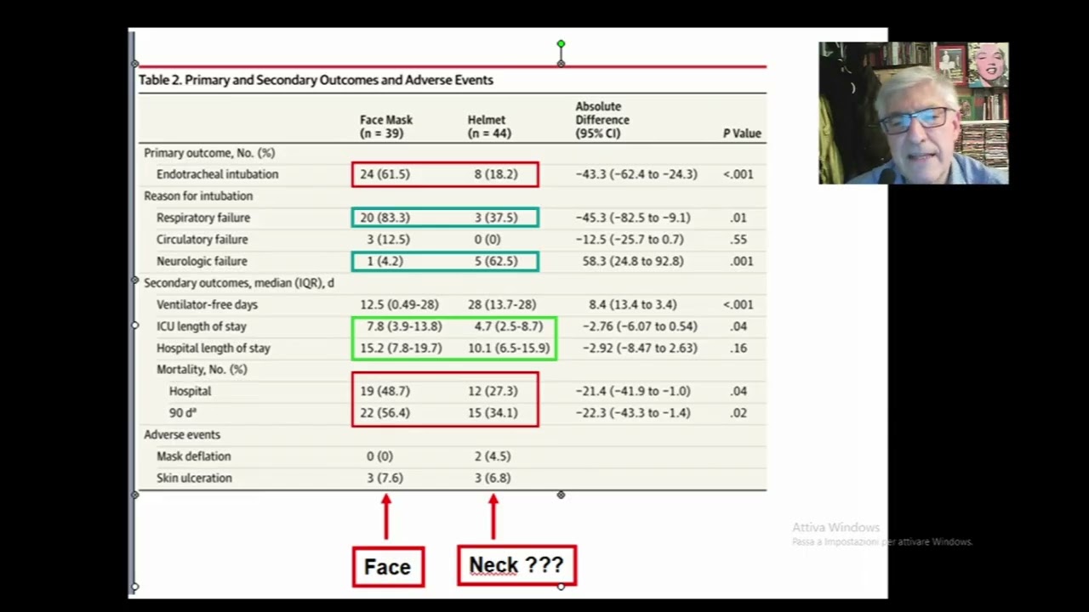The image size is (1089, 612).
Task: Click the "Mortality, No. (%)" label
Action: [202, 370]
